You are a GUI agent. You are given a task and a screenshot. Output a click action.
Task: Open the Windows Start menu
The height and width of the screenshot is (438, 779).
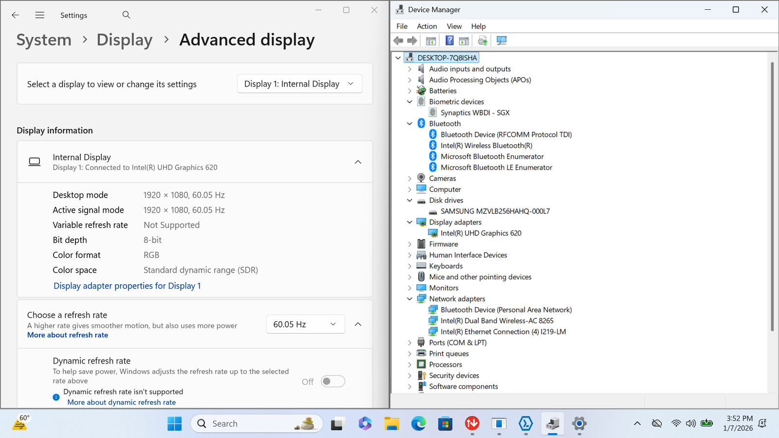174,423
